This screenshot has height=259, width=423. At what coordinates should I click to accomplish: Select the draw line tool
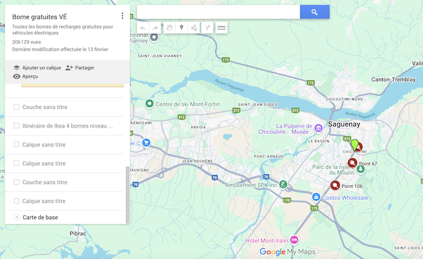[194, 28]
